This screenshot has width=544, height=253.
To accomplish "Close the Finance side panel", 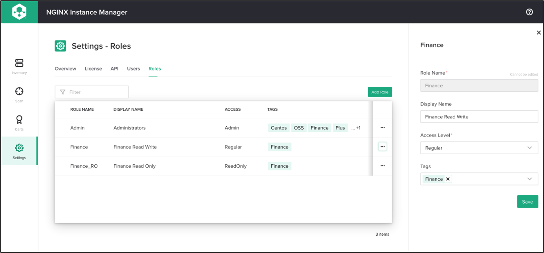I will (539, 33).
